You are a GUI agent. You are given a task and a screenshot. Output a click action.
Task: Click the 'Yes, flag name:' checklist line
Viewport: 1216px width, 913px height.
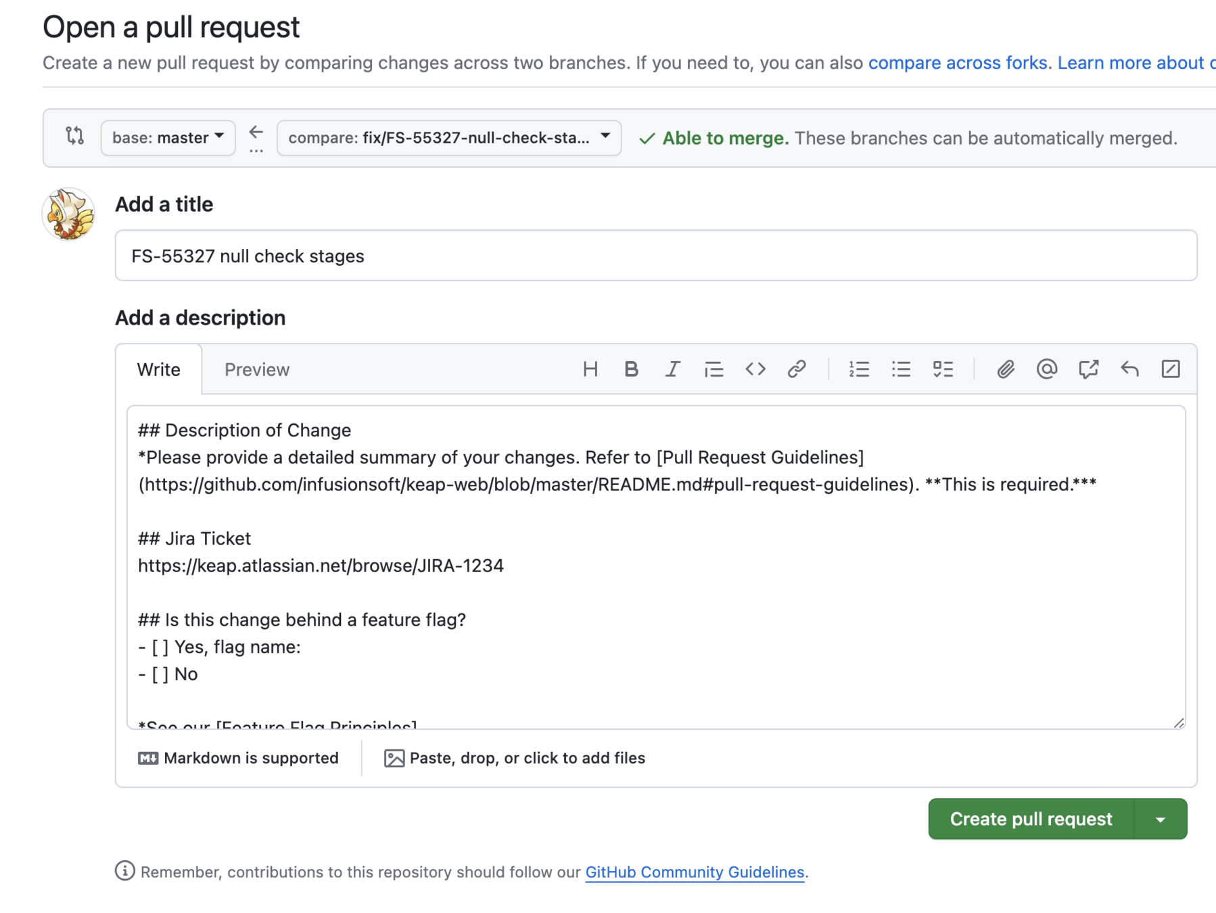(220, 647)
